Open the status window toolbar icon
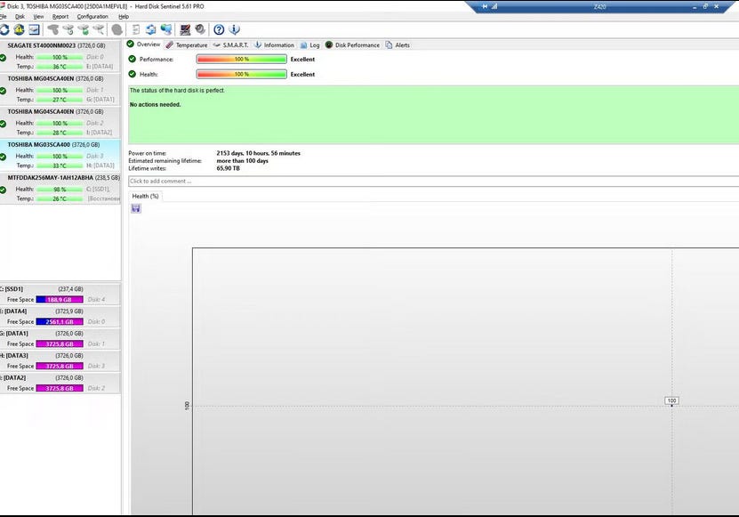Screen dimensions: 739x517 pyautogui.click(x=34, y=29)
